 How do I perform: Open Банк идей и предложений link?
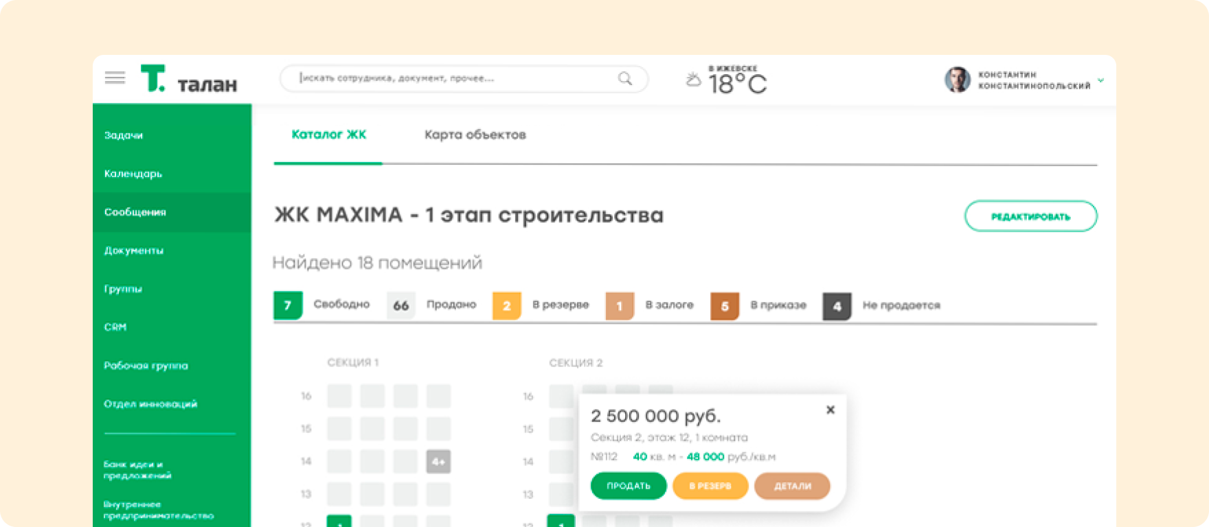[137, 470]
